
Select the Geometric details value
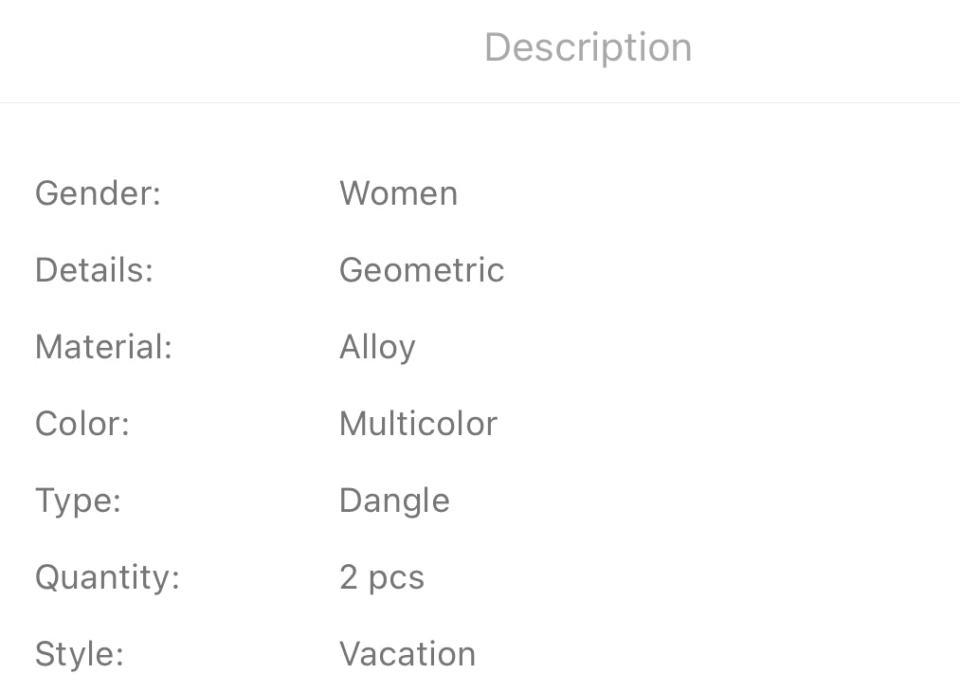(x=422, y=270)
